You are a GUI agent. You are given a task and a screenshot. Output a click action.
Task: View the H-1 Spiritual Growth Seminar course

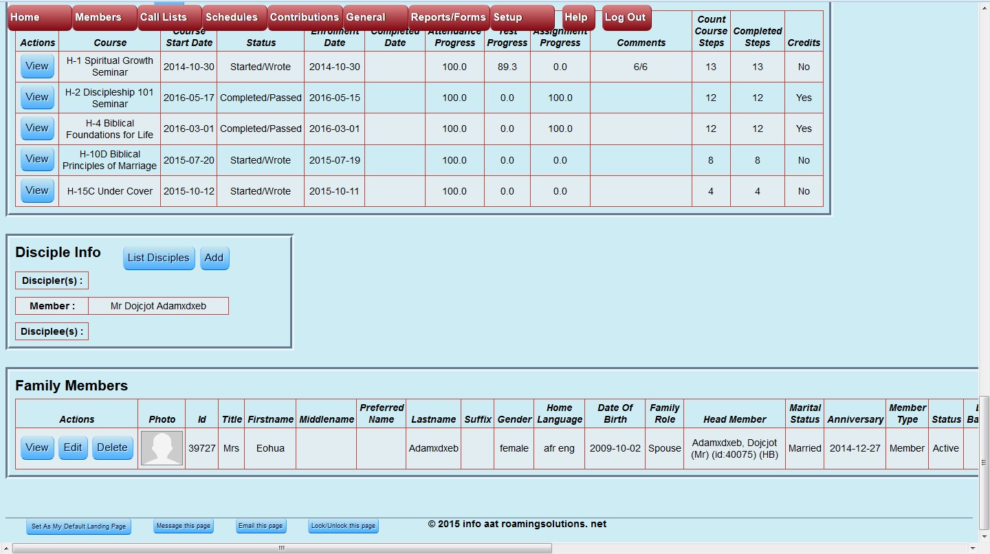pyautogui.click(x=37, y=67)
